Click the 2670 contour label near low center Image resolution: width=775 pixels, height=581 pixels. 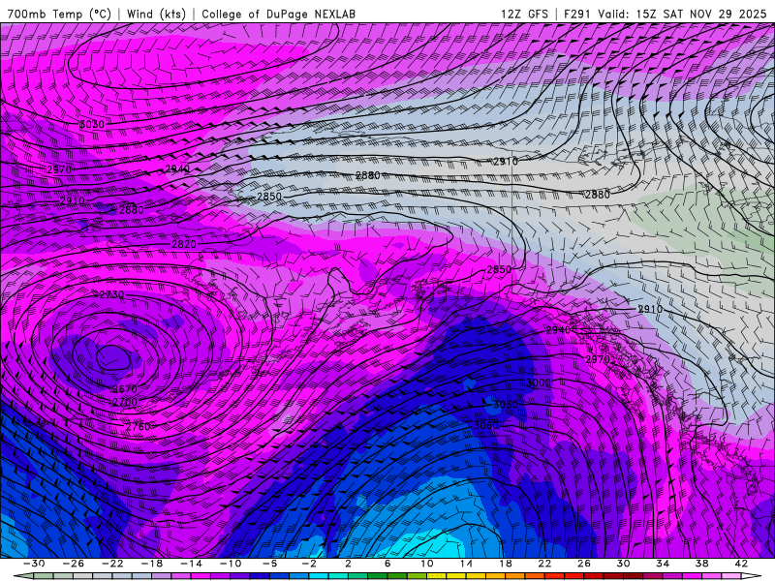125,389
